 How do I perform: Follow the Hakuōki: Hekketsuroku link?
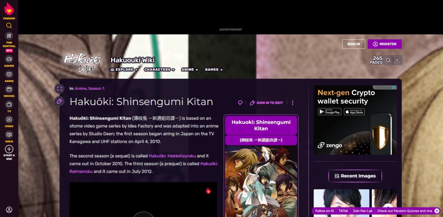(x=172, y=156)
